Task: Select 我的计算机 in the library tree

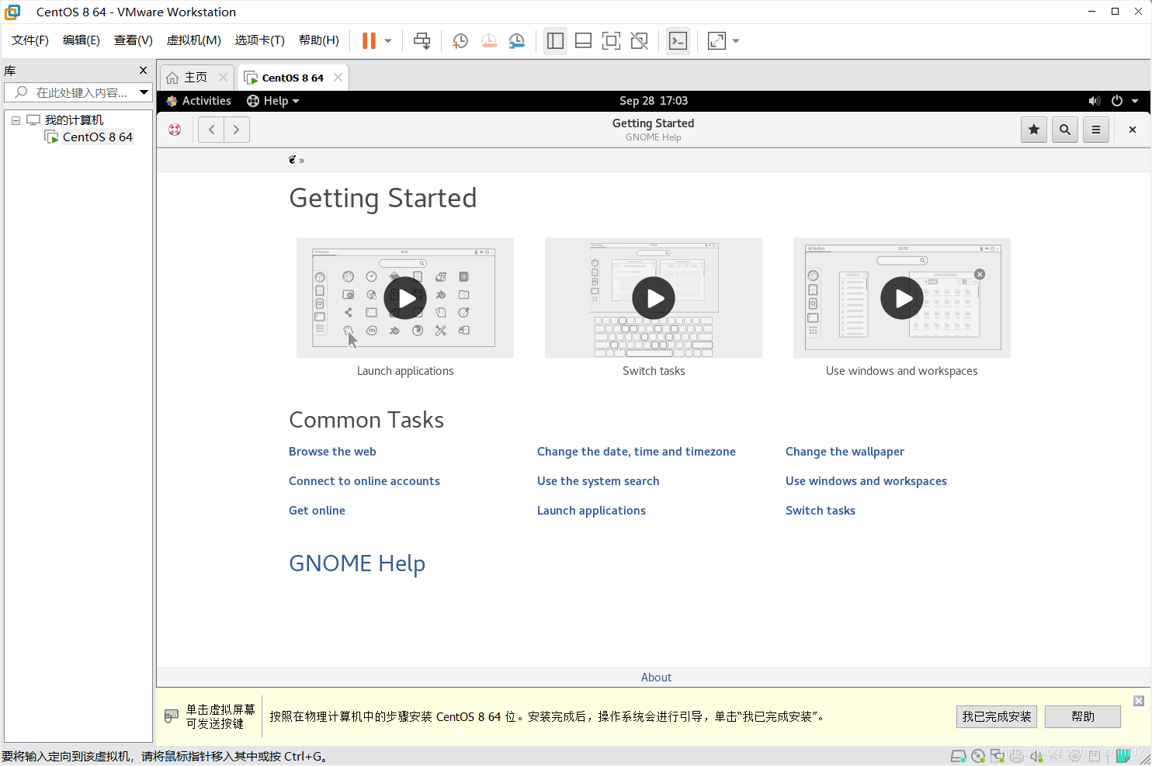Action: [74, 120]
